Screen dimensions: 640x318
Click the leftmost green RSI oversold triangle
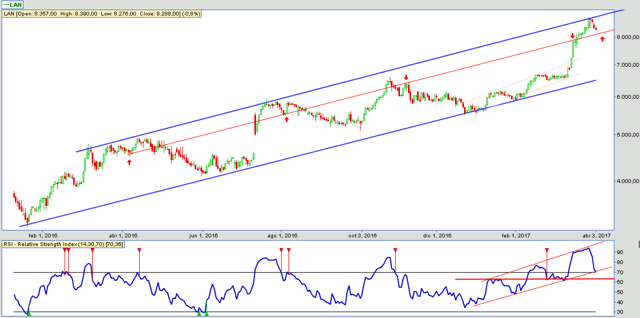tap(29, 314)
